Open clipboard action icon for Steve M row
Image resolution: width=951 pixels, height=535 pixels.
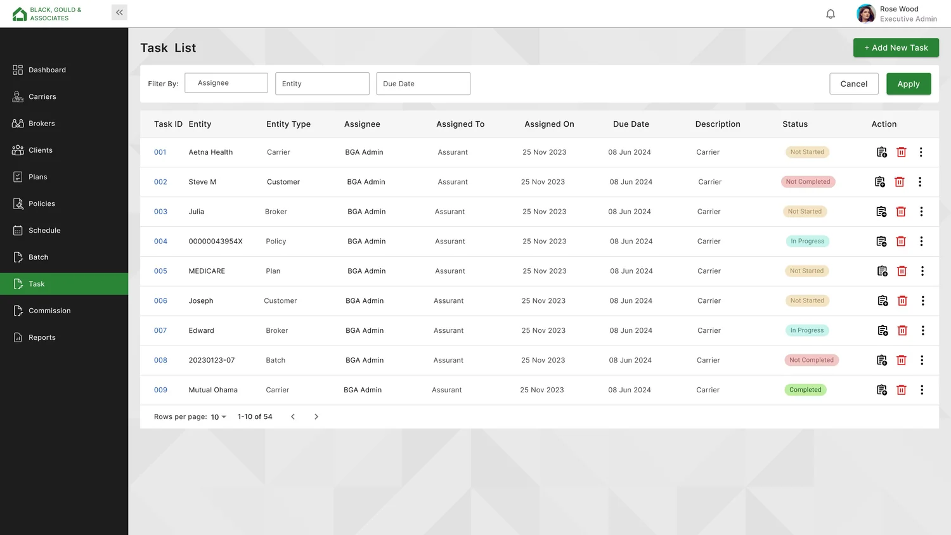click(880, 182)
